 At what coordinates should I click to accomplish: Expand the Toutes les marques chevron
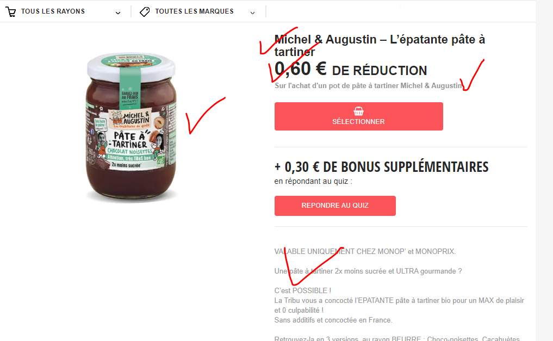point(252,13)
